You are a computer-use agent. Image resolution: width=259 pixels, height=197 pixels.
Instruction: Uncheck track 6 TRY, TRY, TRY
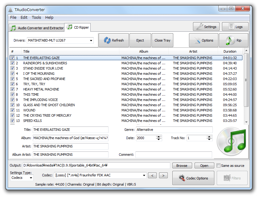point(12,84)
